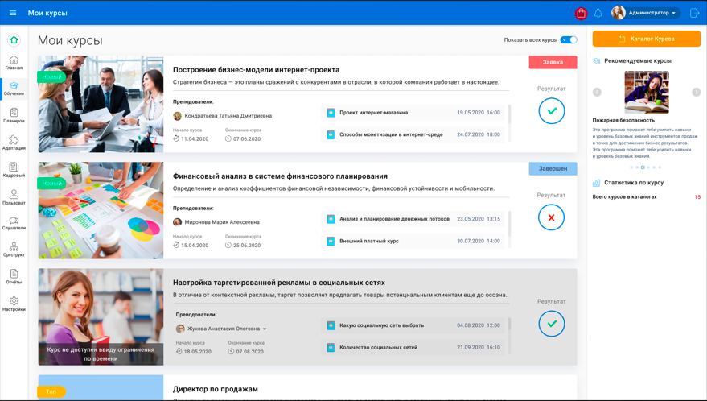Click the document icon for Проект интернет-магазина
The width and height of the screenshot is (707, 401).
point(331,113)
